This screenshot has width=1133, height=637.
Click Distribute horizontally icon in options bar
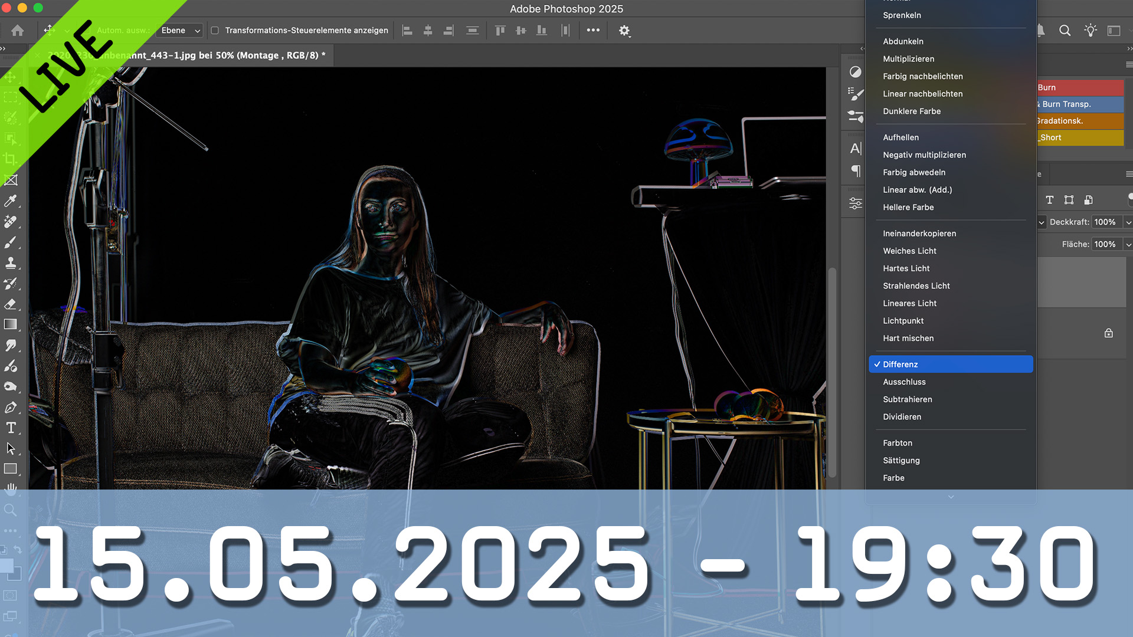(x=565, y=31)
